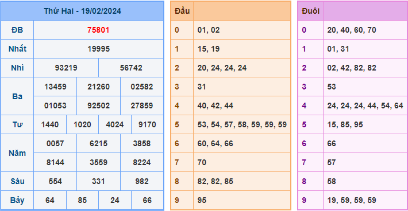Select Đầu value 95
408x211 pixels.
pyautogui.click(x=202, y=200)
